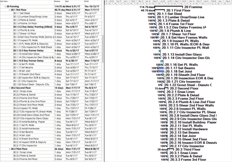This screenshot has height=162, width=232.
Task: Click Start date Wed 5/31/17 of Set Steel
Action: [73, 13]
